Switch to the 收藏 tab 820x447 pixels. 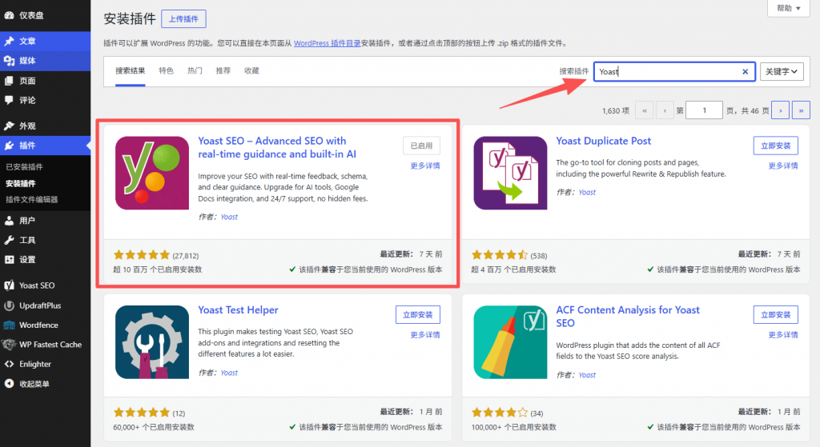click(x=251, y=70)
